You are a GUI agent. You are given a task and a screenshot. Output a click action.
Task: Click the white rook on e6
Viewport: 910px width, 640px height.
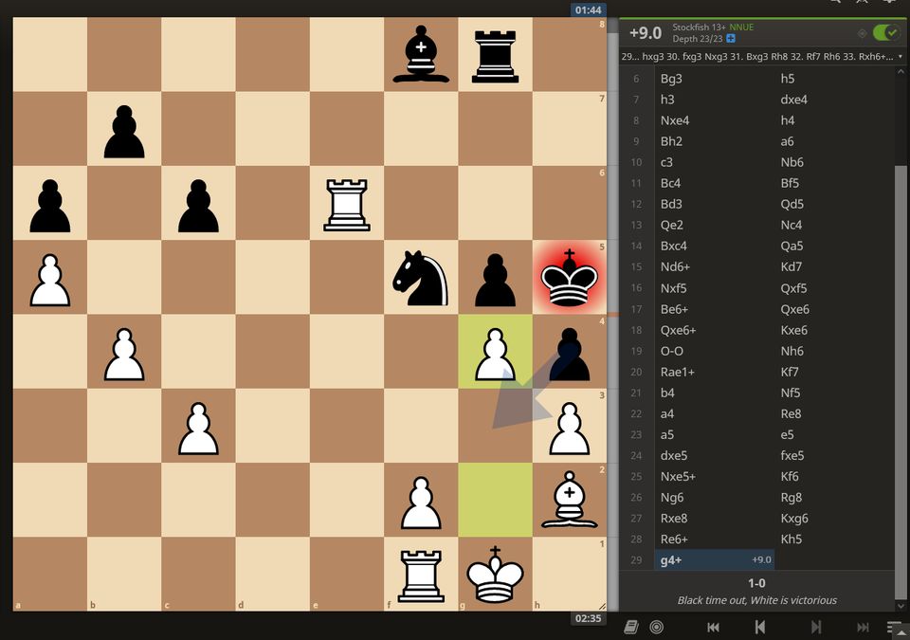coord(347,203)
